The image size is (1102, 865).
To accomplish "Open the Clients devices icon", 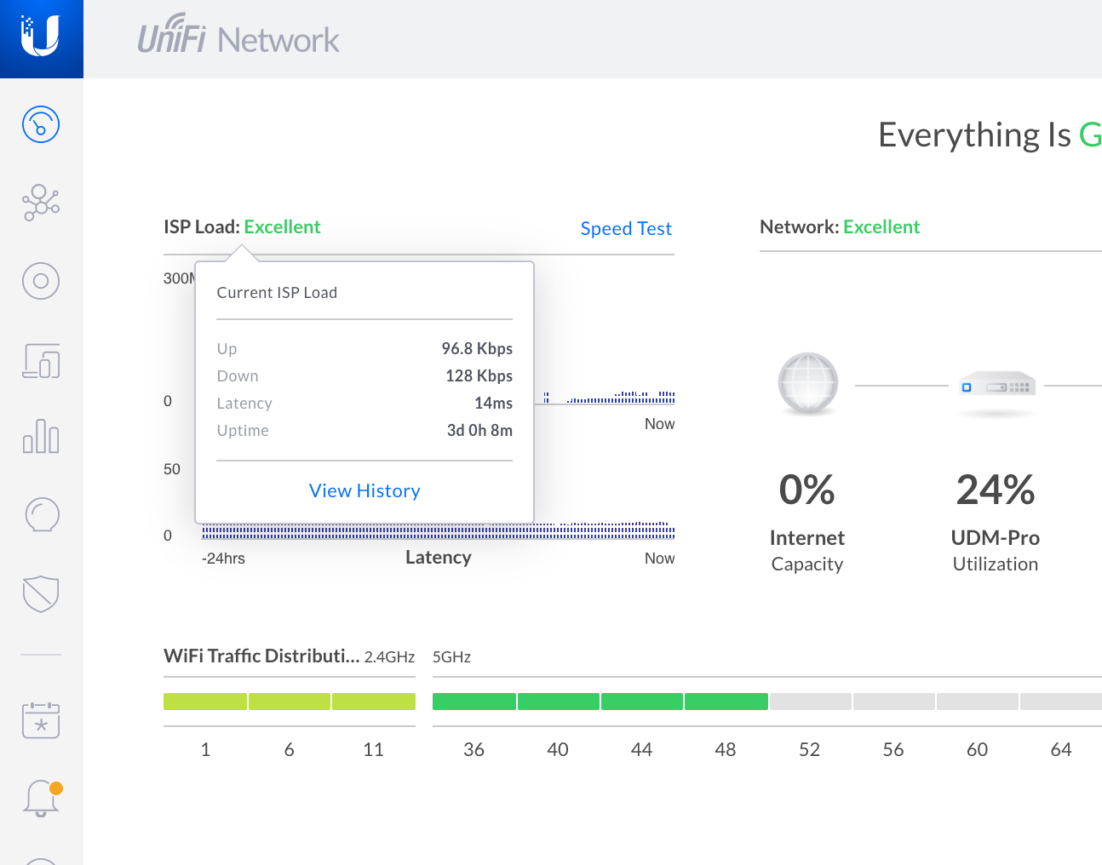I will (x=41, y=360).
